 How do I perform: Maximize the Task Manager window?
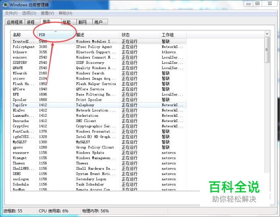click(257, 3)
